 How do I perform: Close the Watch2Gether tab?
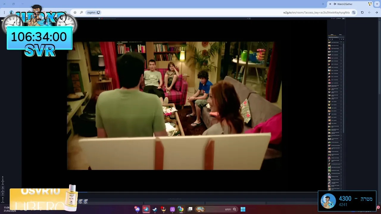(330, 4)
